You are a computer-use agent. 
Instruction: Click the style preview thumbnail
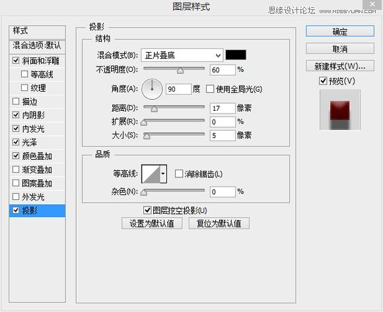point(340,110)
